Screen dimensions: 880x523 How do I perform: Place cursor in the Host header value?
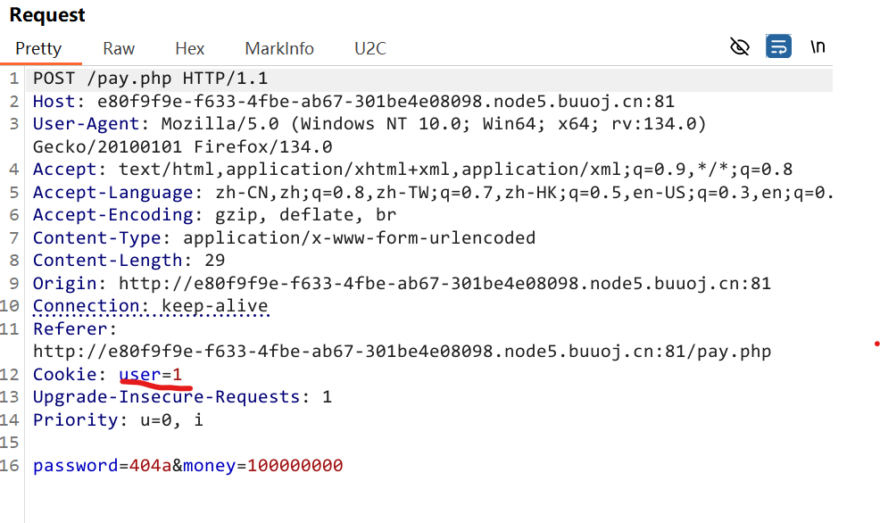(386, 102)
